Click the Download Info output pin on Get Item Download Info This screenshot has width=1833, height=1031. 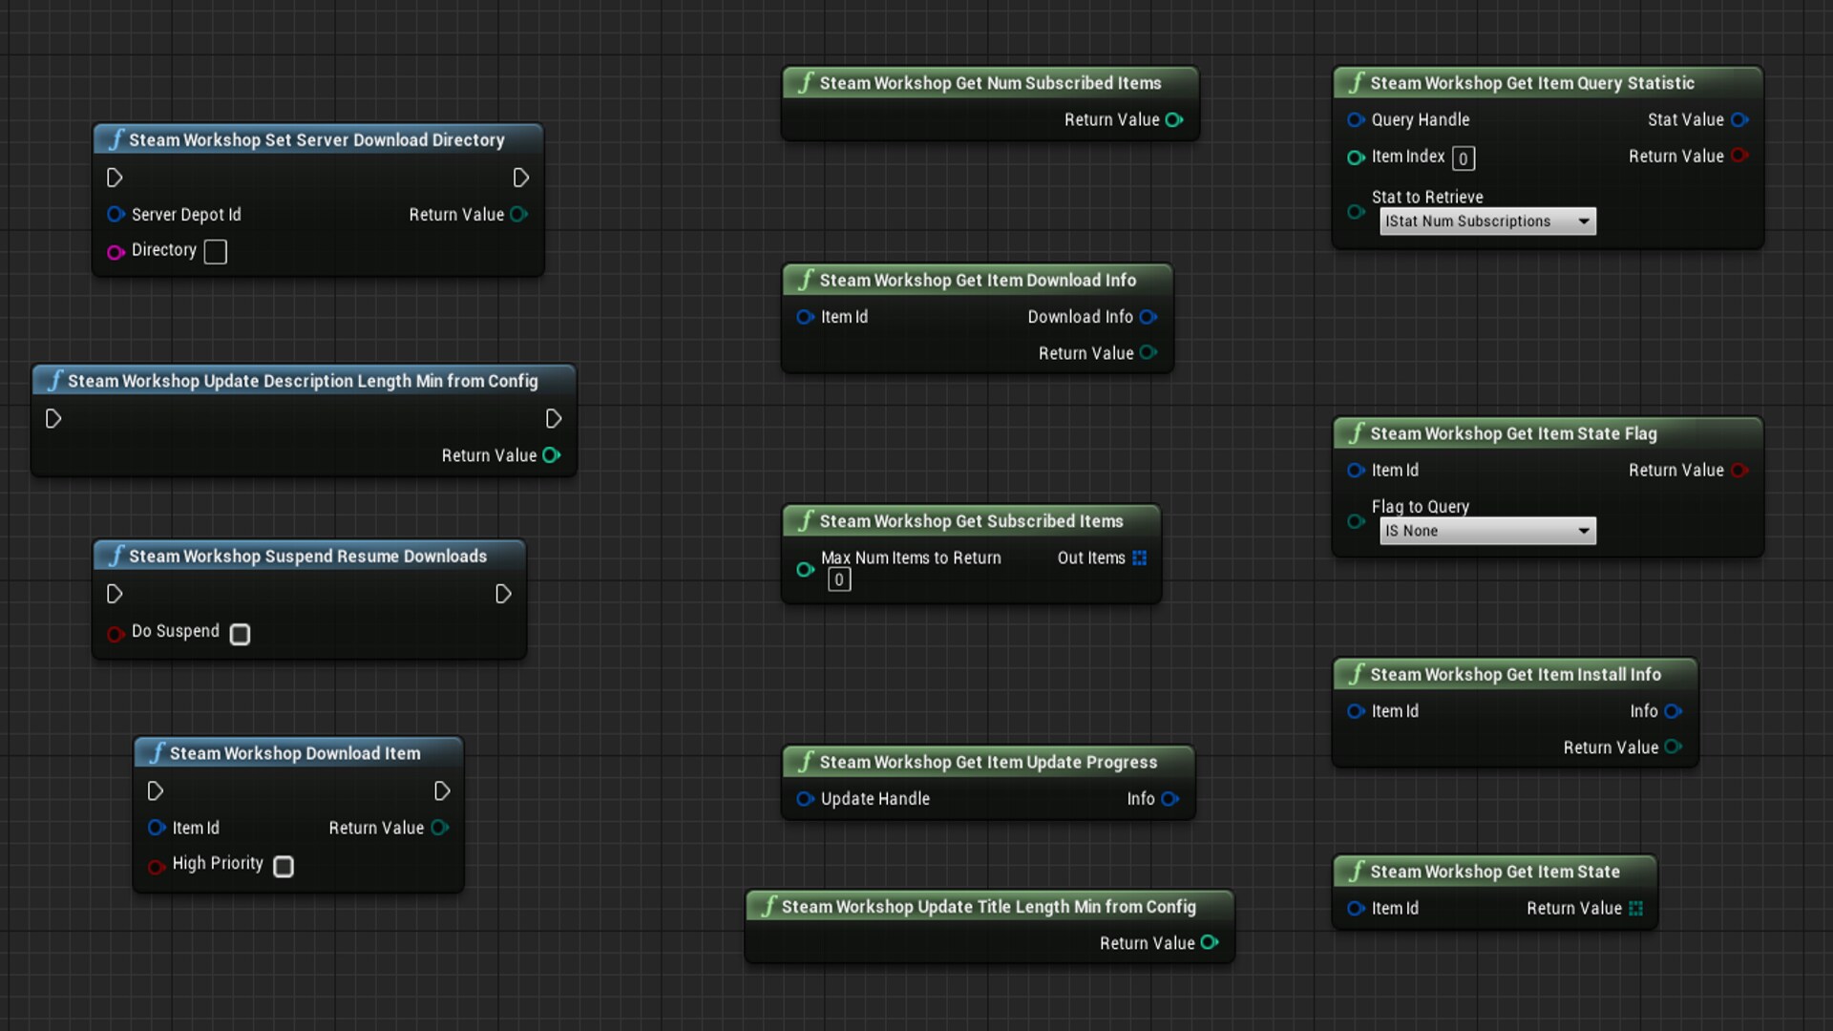1148,317
